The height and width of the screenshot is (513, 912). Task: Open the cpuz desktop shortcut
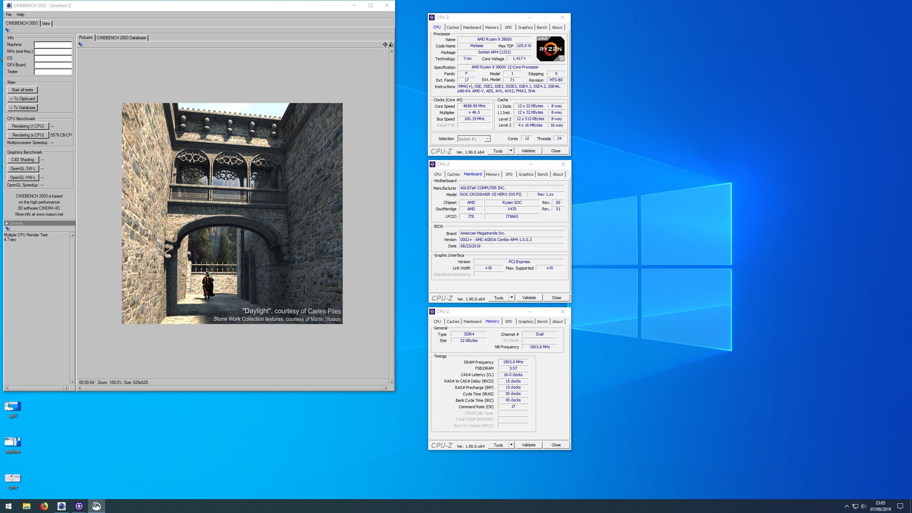[x=13, y=481]
